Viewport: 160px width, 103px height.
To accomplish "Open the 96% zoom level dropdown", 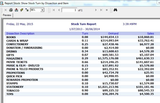I will [42, 10].
